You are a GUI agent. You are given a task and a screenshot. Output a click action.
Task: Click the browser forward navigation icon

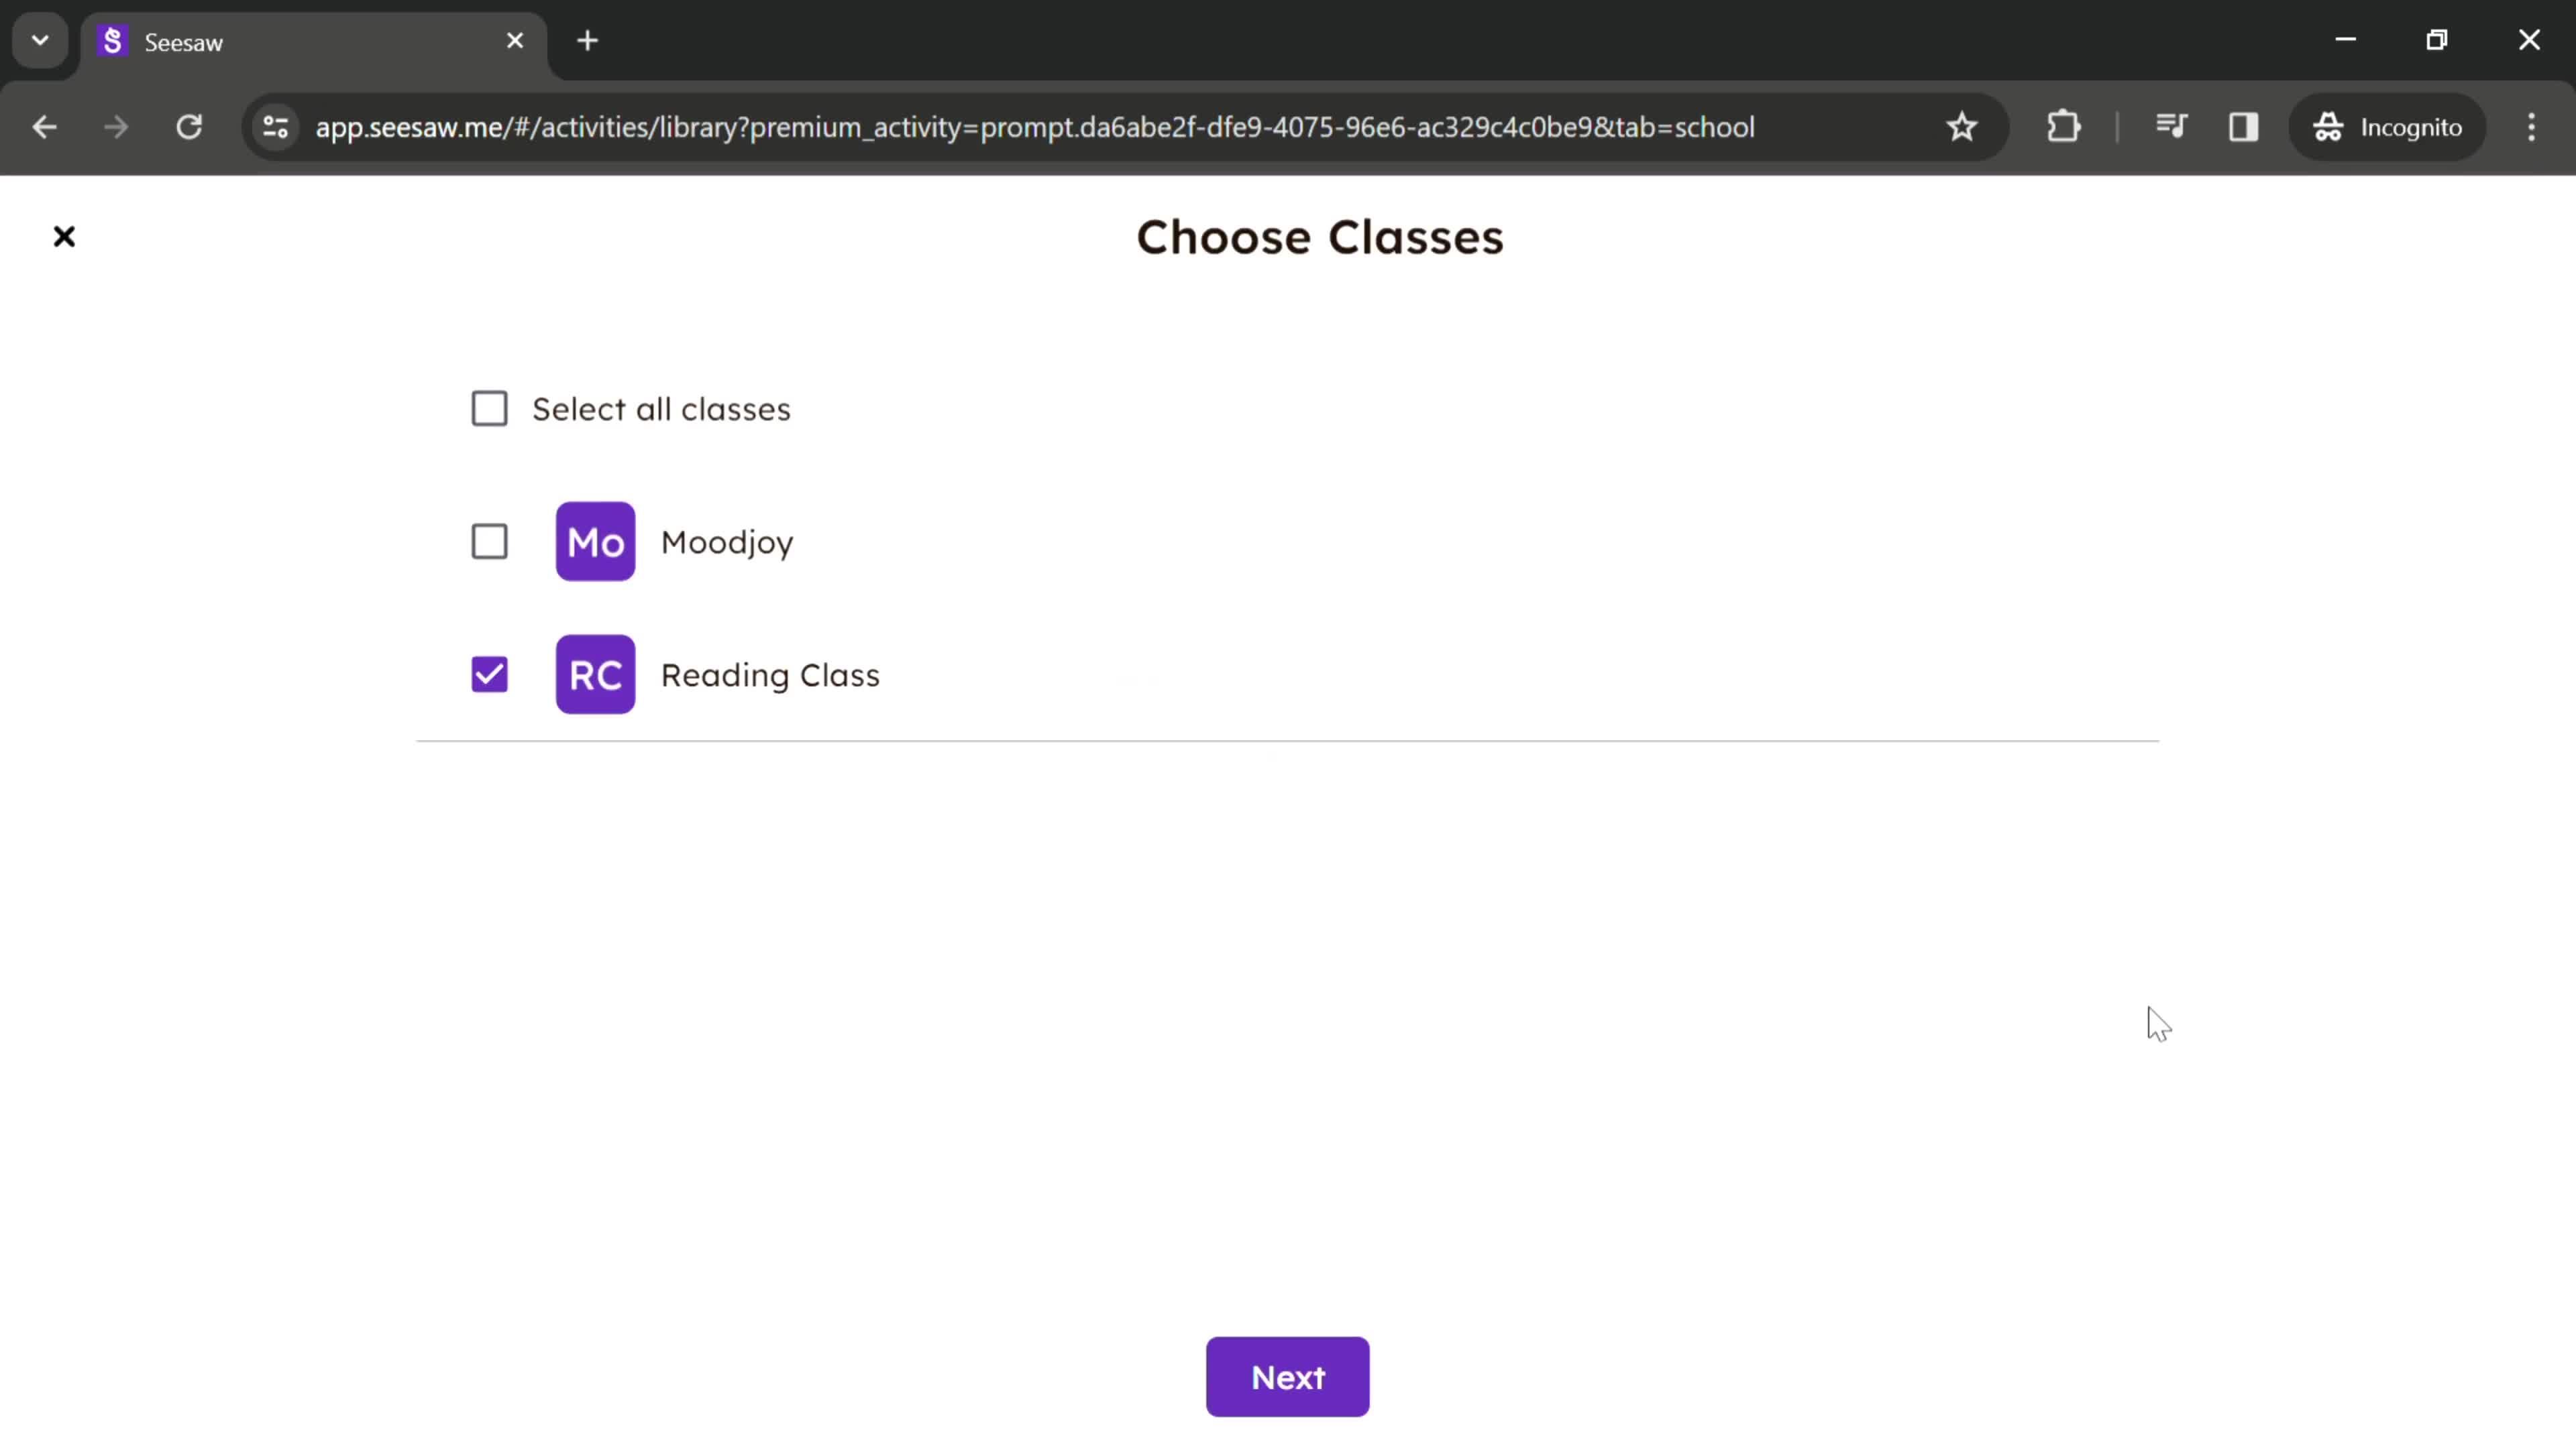tap(115, 125)
